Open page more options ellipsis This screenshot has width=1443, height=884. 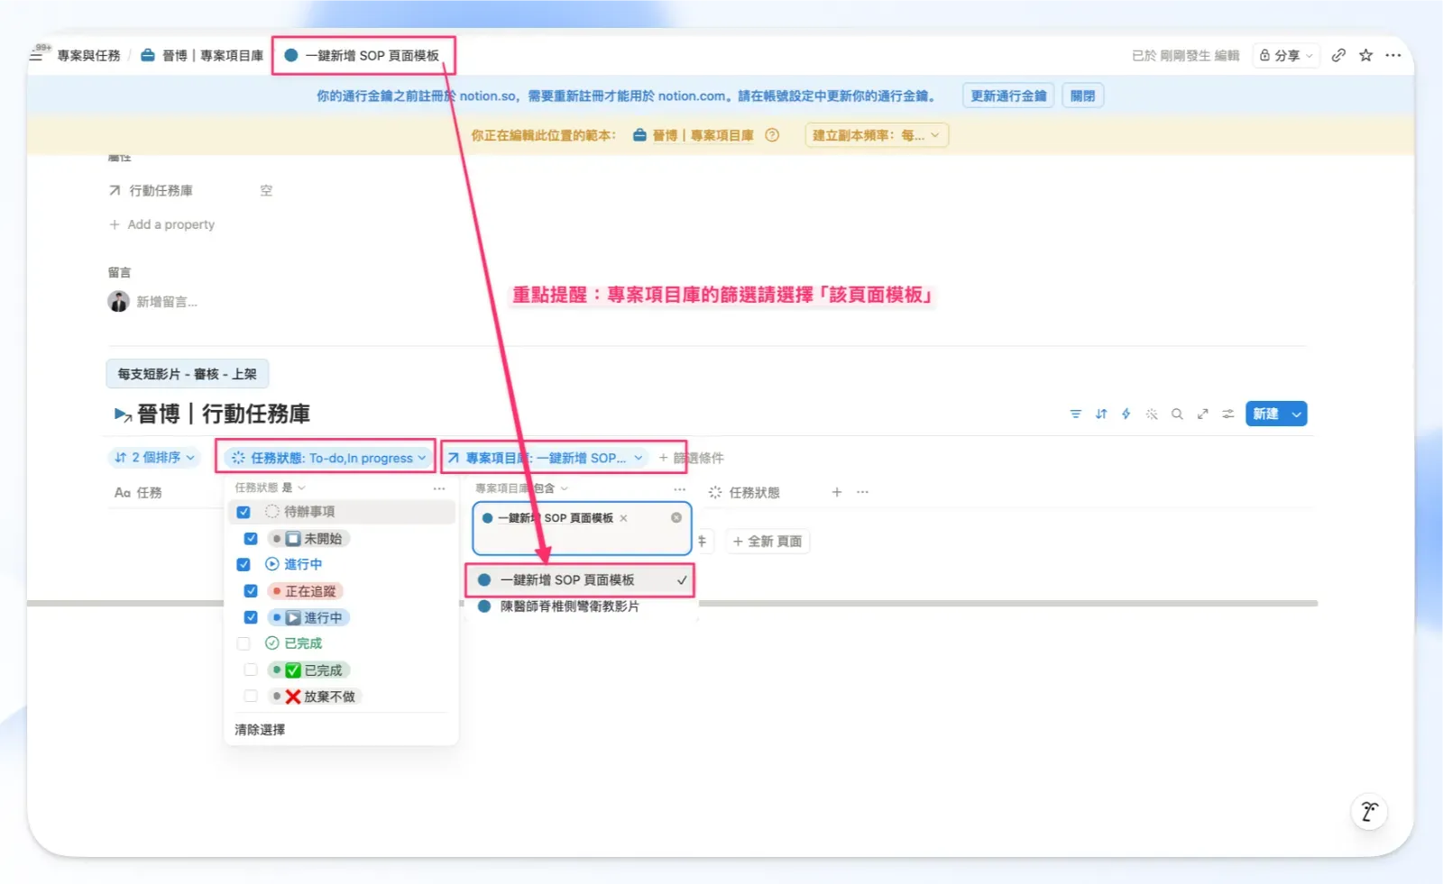click(x=1393, y=56)
